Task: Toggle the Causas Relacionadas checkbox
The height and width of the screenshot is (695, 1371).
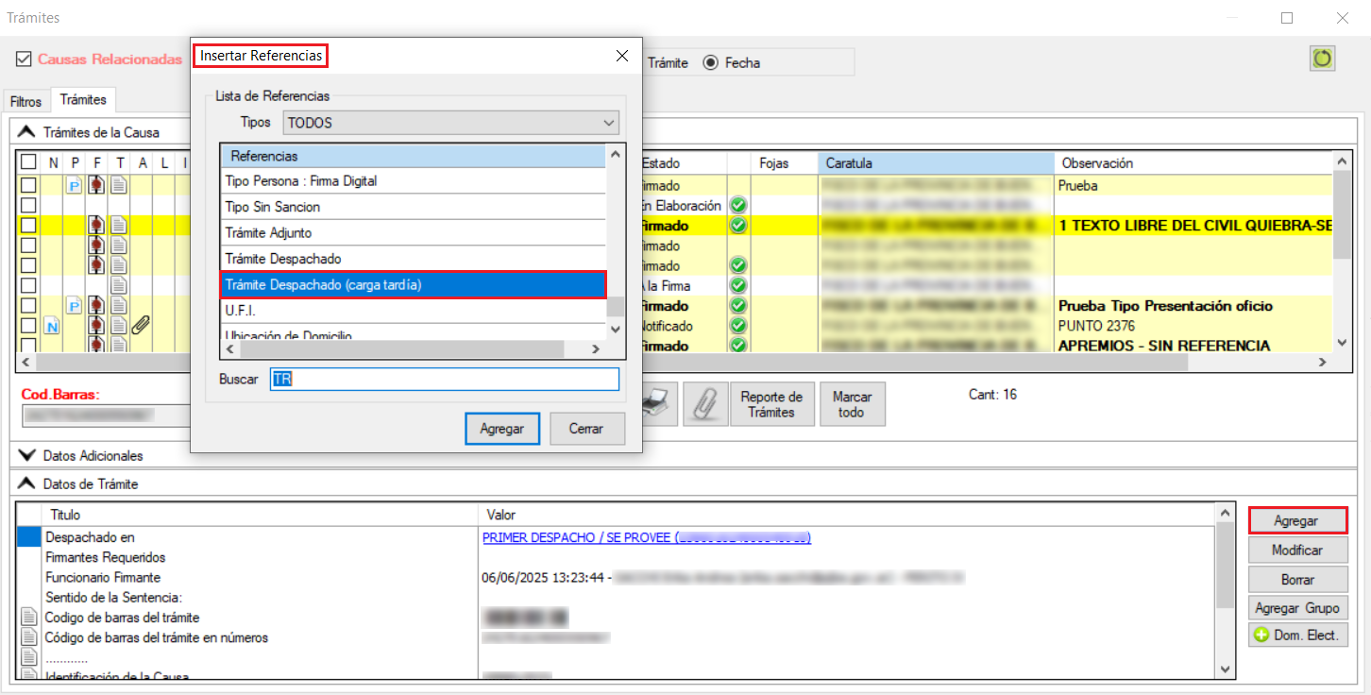Action: pyautogui.click(x=24, y=59)
